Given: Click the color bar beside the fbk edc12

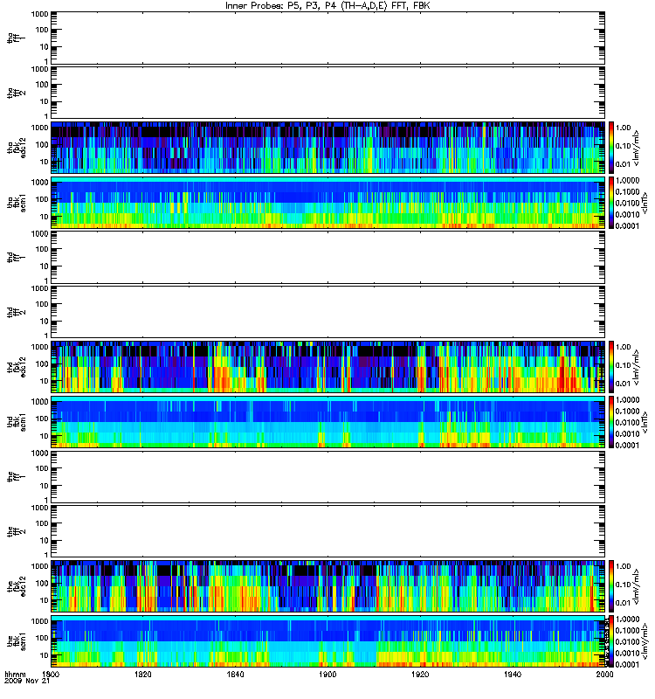Looking at the screenshot, I should point(611,586).
